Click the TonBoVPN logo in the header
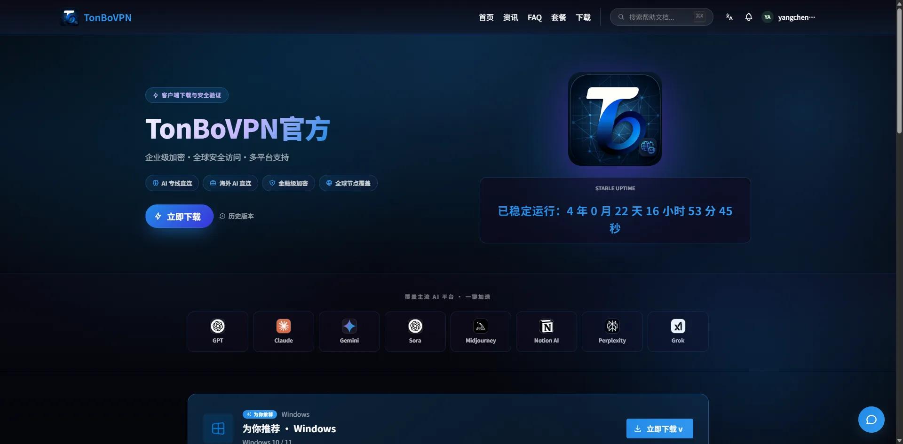903x444 pixels. [x=70, y=17]
